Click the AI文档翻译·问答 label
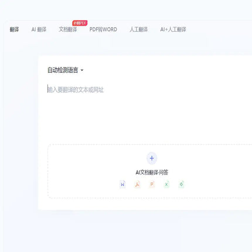The image size is (252, 252). [x=152, y=172]
